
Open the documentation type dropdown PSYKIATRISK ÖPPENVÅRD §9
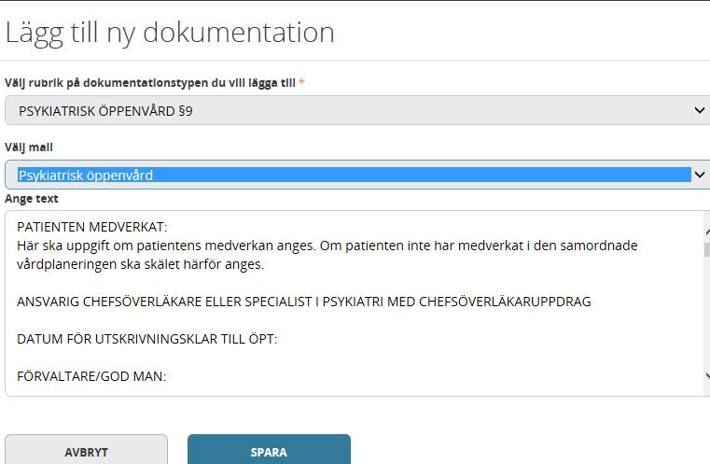357,110
